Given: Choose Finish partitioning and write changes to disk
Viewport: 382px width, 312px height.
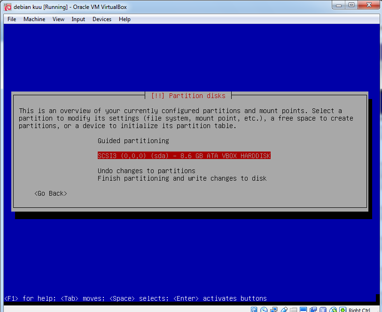Looking at the screenshot, I should (x=182, y=178).
